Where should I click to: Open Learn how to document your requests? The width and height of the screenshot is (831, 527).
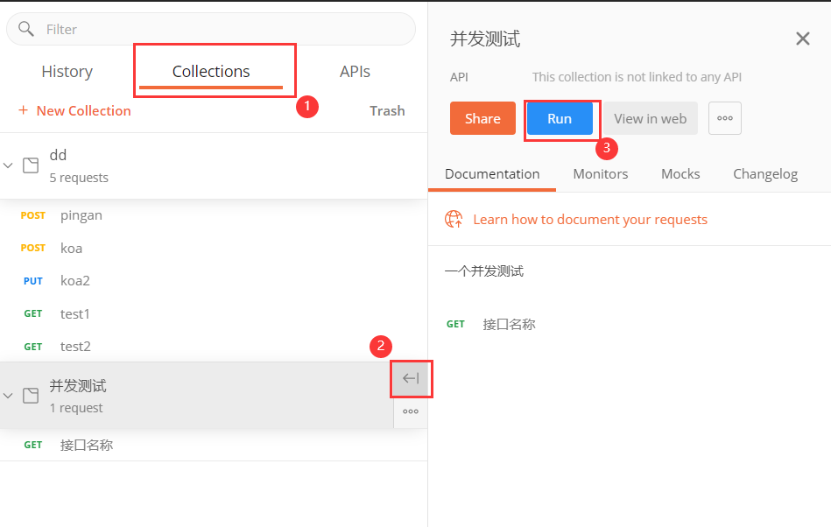(x=590, y=219)
